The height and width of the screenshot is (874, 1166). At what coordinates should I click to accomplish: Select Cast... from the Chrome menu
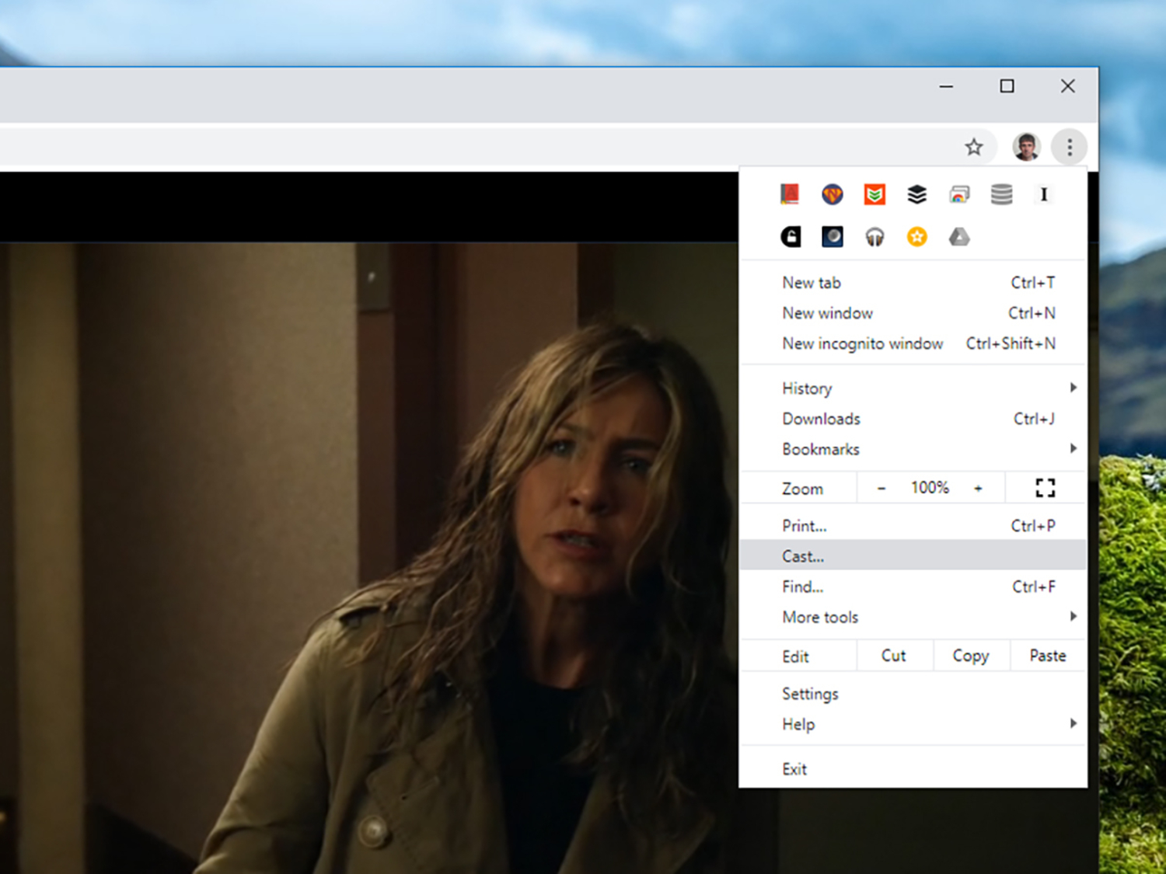pyautogui.click(x=804, y=556)
